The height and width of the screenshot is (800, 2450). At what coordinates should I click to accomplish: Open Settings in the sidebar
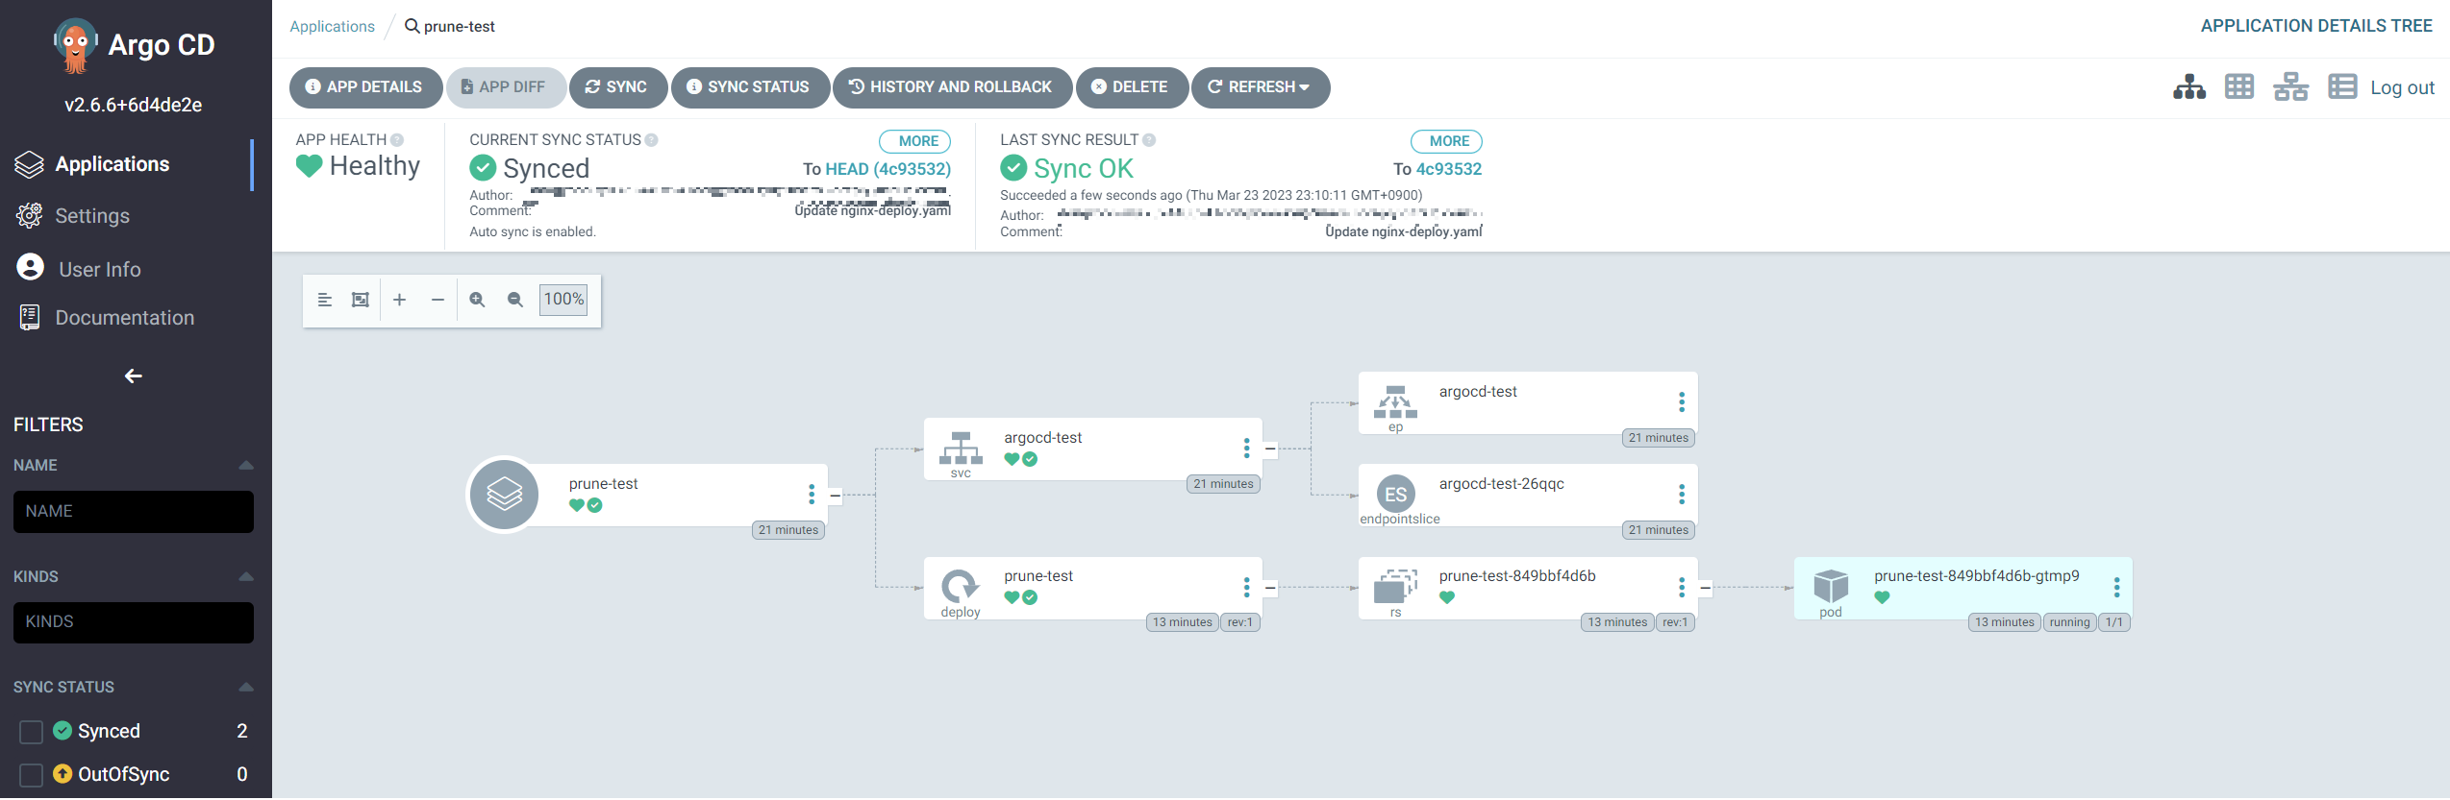pos(92,216)
